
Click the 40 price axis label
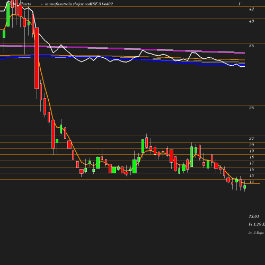[x=251, y=21]
